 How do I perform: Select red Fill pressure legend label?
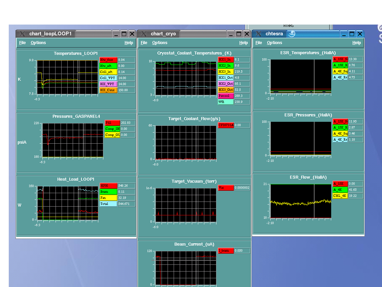click(112, 123)
